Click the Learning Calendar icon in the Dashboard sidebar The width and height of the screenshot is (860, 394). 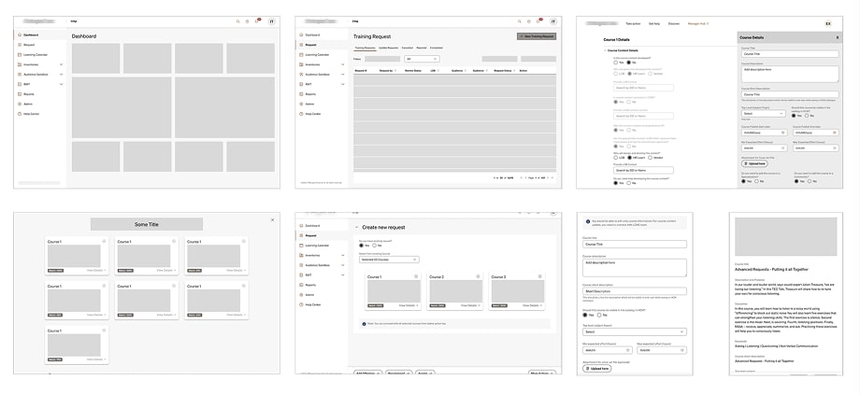tap(20, 55)
